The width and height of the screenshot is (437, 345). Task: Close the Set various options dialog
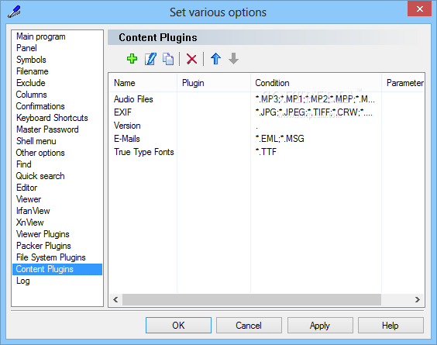[419, 9]
